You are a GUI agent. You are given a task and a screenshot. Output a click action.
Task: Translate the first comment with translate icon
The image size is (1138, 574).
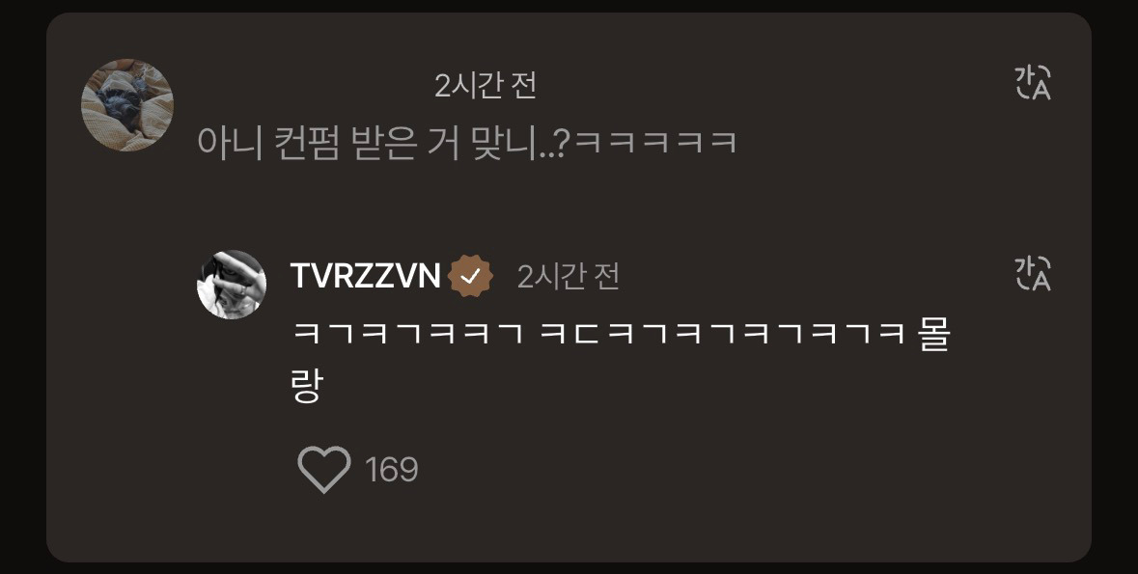pyautogui.click(x=1033, y=82)
